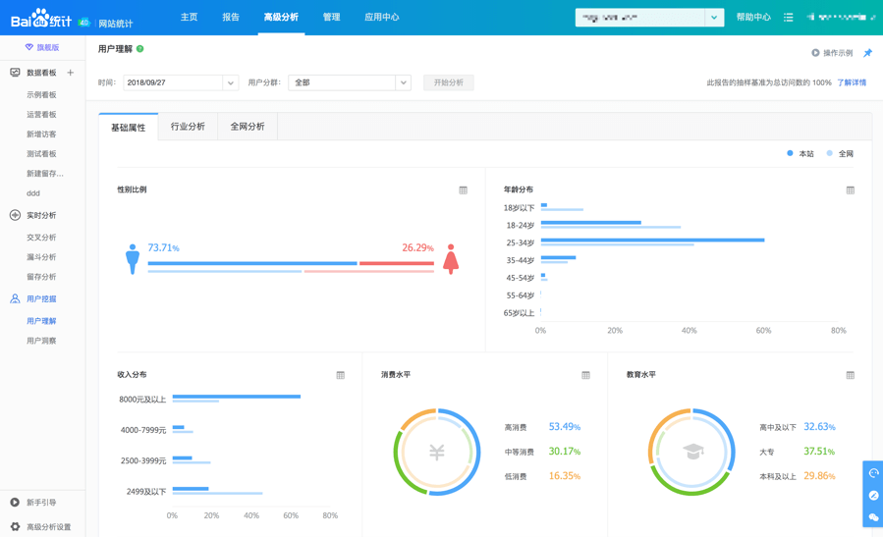The height and width of the screenshot is (537, 883).
Task: Open 运营看板 in sidebar
Action: click(41, 114)
